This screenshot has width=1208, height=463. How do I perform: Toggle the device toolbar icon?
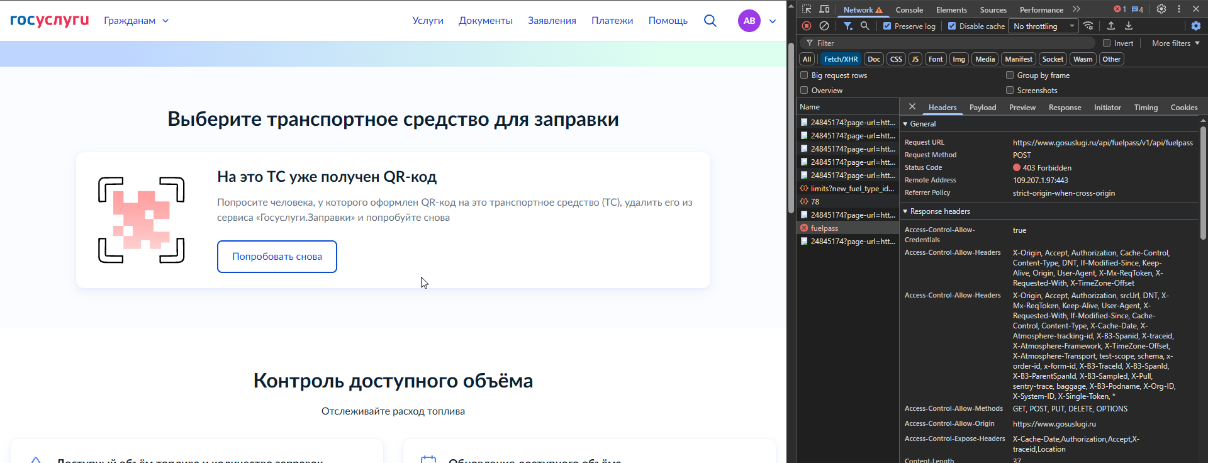tap(824, 9)
